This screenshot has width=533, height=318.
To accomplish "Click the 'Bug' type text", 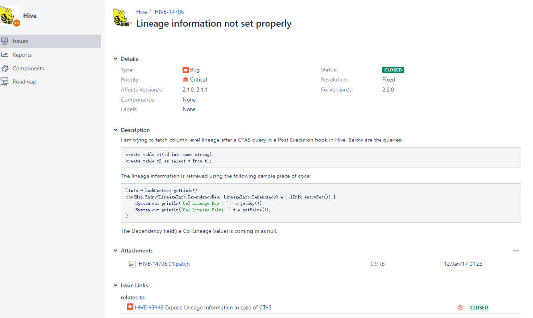I will (195, 70).
